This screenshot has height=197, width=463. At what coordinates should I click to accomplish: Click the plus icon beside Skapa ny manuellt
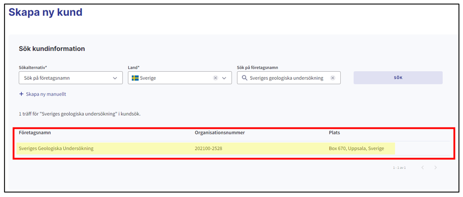pyautogui.click(x=21, y=94)
